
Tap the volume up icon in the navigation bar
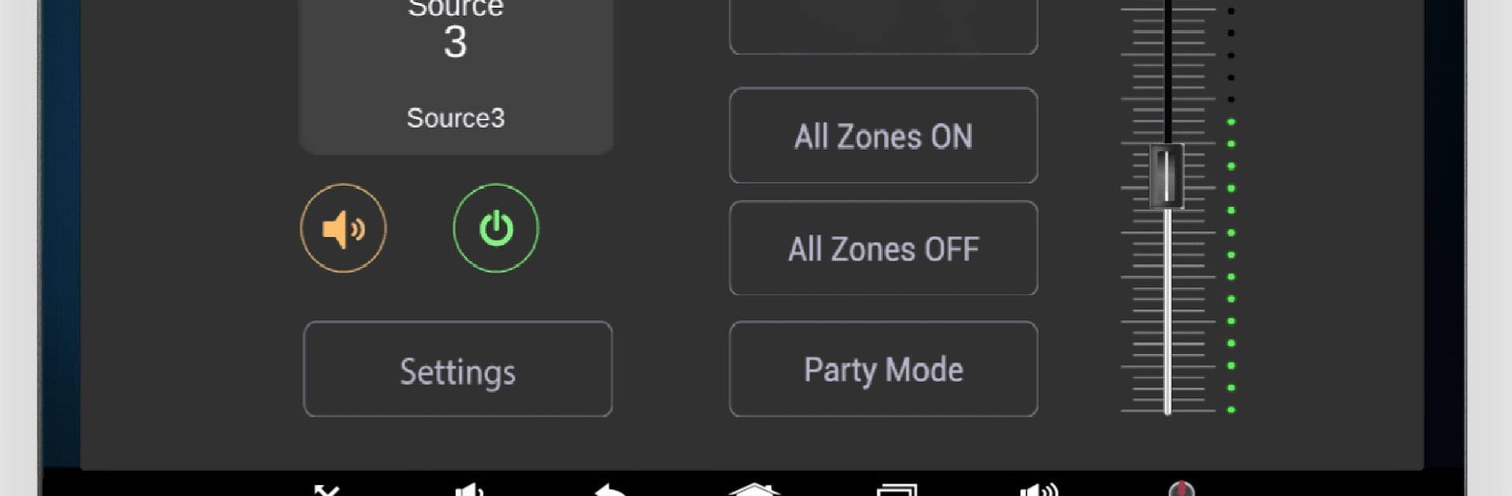[x=1039, y=489]
